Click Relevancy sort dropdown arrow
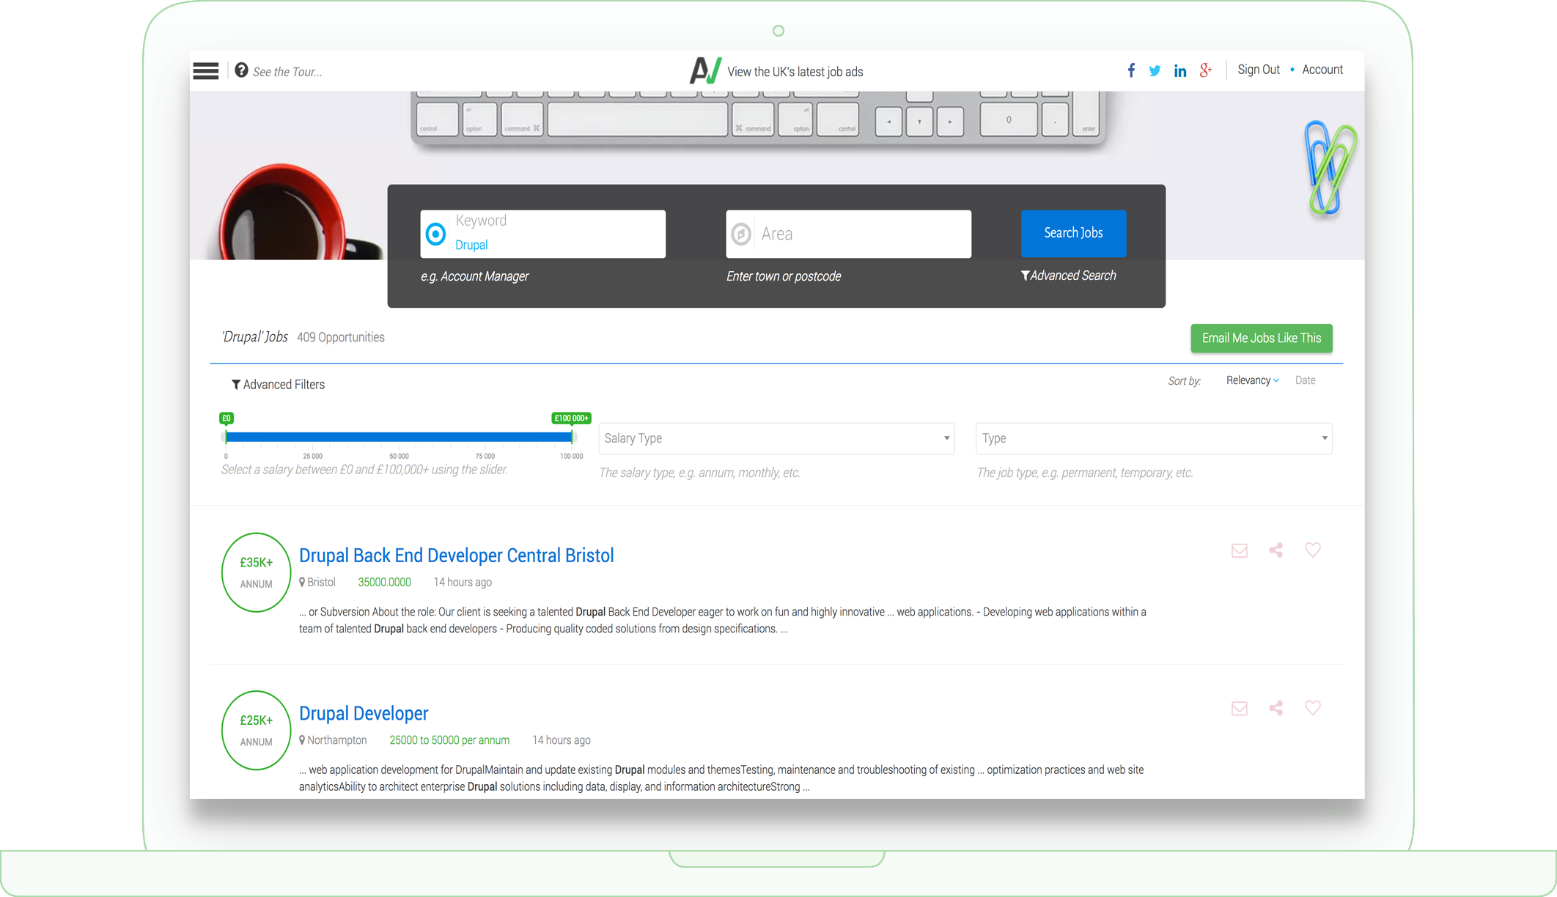This screenshot has width=1557, height=897. (x=1275, y=380)
